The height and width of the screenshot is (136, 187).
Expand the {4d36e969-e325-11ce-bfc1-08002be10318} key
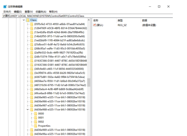(28, 130)
